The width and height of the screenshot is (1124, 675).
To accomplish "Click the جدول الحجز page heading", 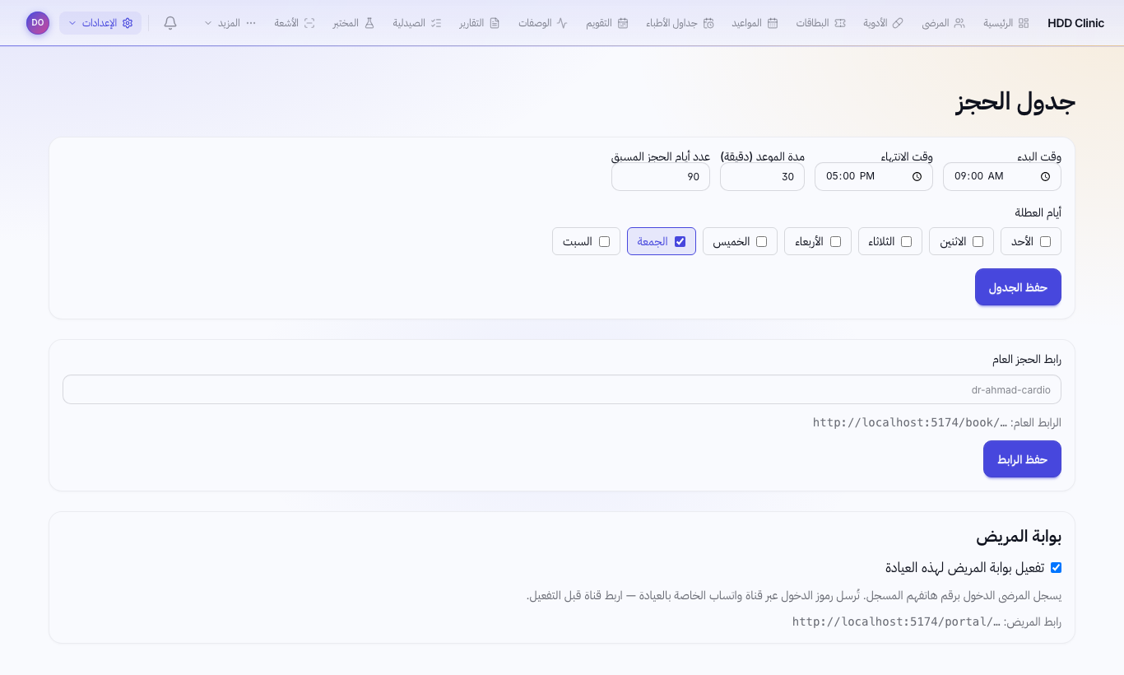I will click(1015, 102).
